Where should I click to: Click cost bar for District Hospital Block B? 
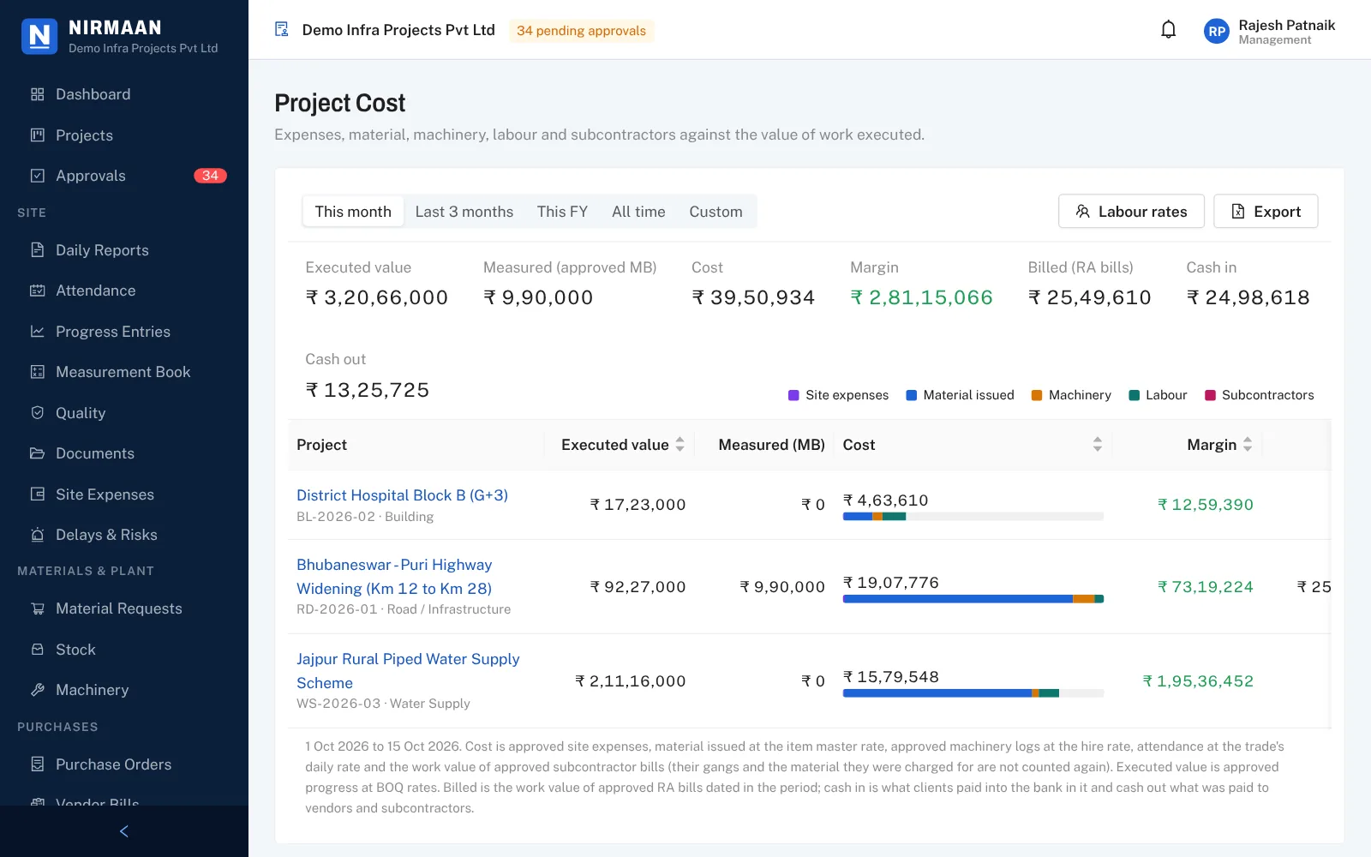point(973,517)
